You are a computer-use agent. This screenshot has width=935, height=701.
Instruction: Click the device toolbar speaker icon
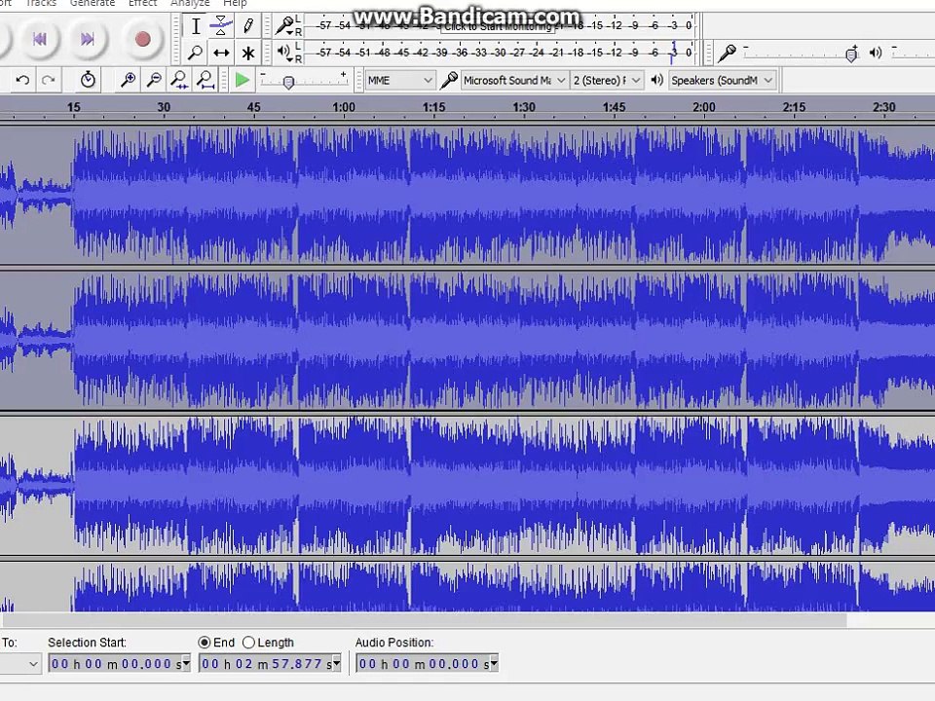[x=656, y=80]
